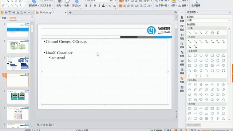Select the diamond shape in basic shapes
233x131 pixels.
pos(206,55)
